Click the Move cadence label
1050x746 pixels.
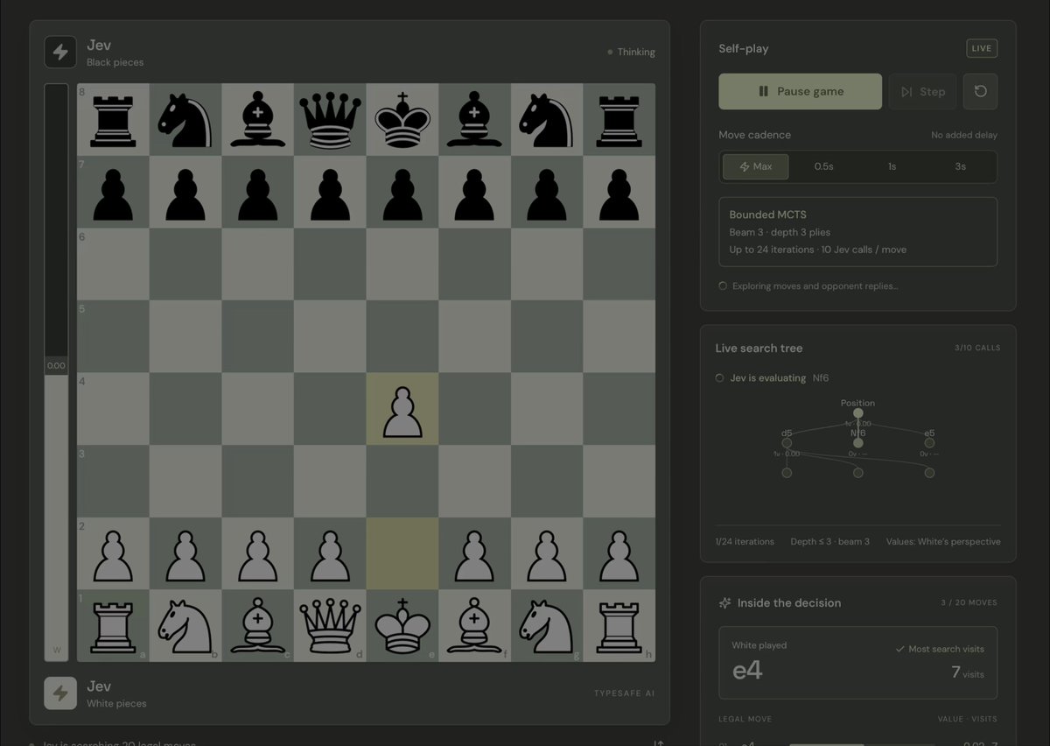click(x=754, y=135)
